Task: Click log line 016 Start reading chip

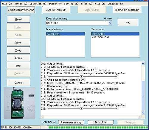Action: point(56,86)
